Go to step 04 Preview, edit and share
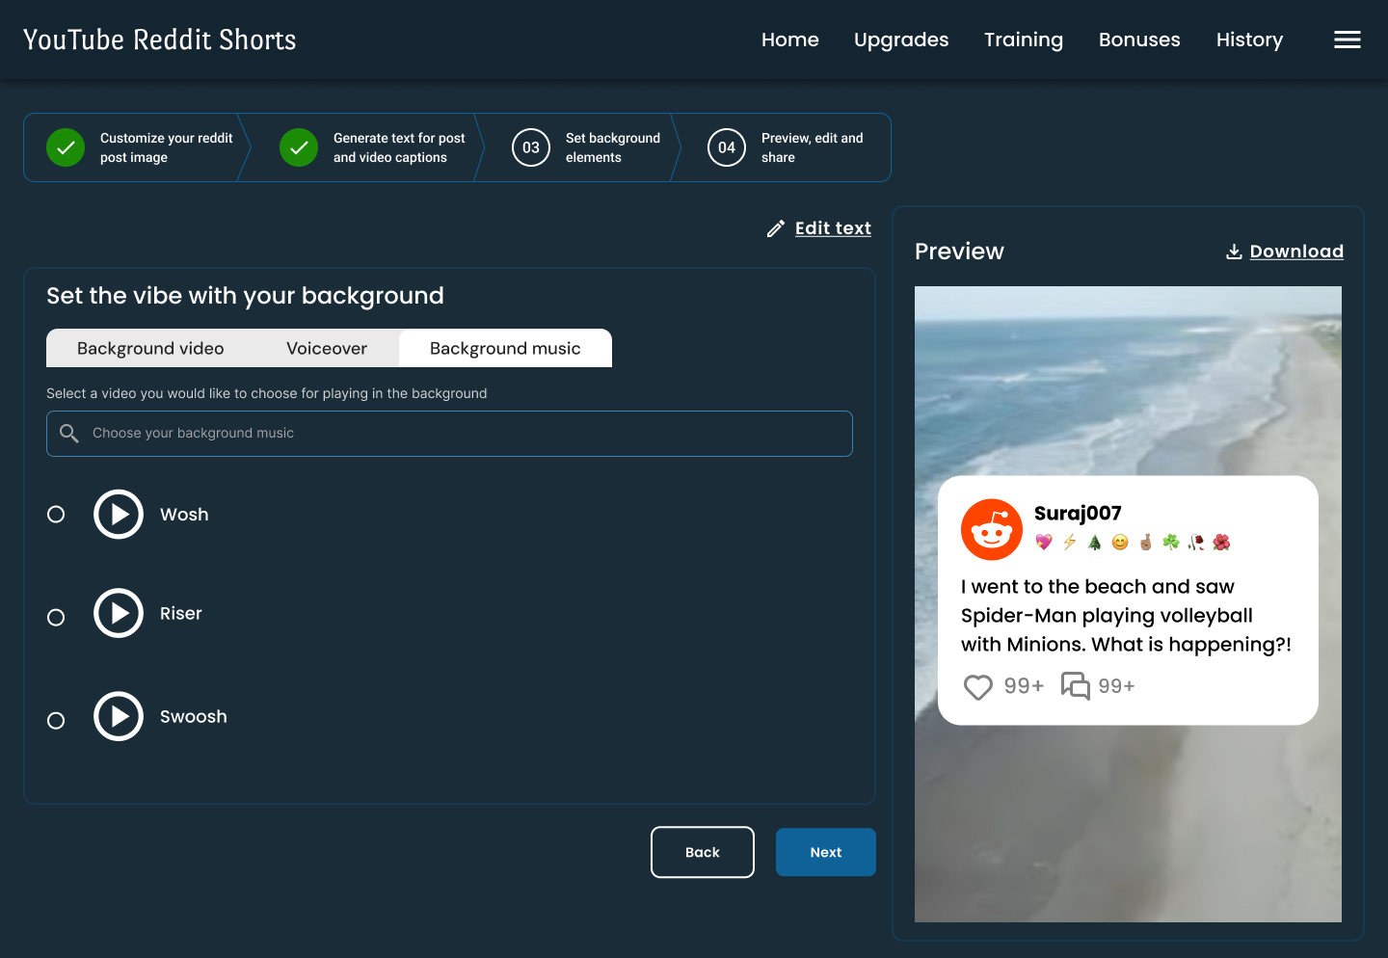 pos(786,147)
